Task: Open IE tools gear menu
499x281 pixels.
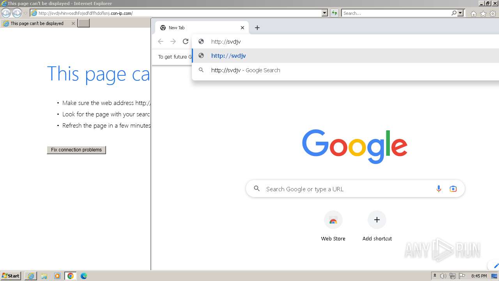Action: [x=493, y=14]
